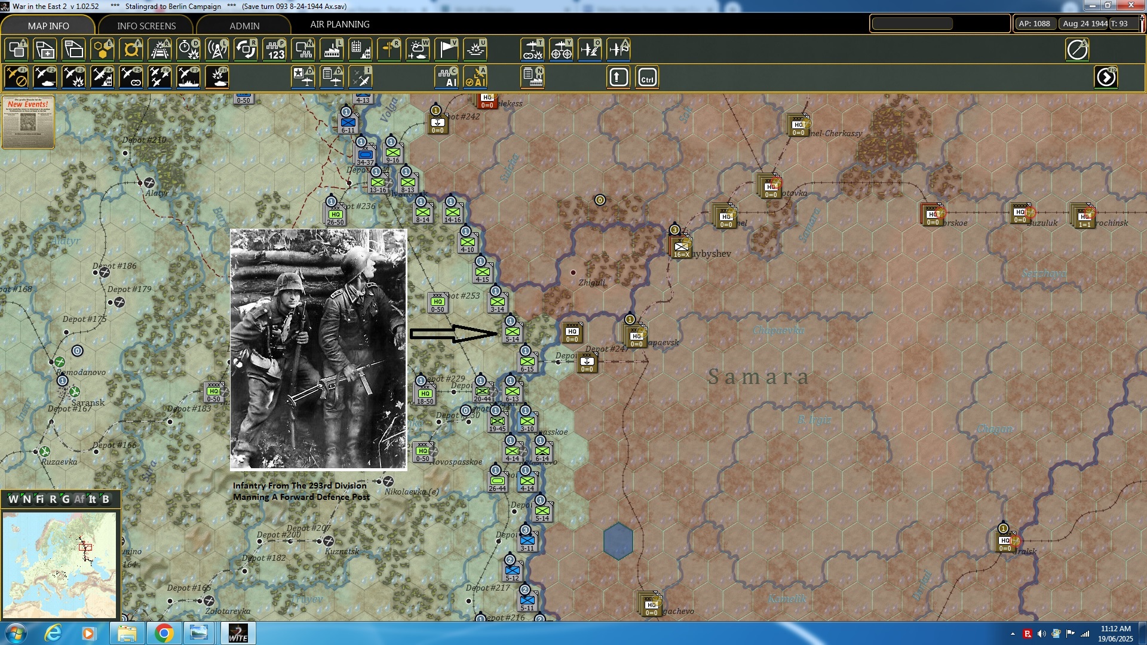Click the calendar and city icon
The width and height of the screenshot is (1147, 645).
coord(361,50)
